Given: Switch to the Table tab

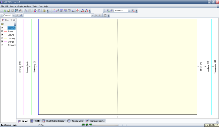Looking at the screenshot, I should tap(36, 121).
